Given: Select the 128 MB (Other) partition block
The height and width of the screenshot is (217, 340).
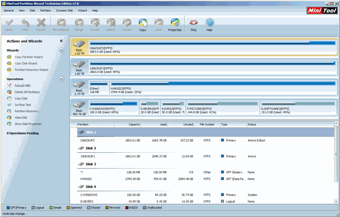Looking at the screenshot, I should click(99, 87).
